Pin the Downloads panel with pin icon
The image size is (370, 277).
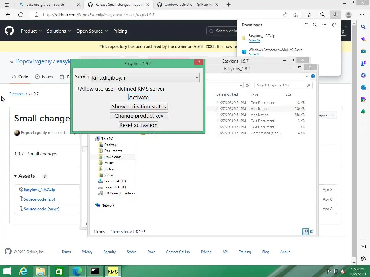334,25
